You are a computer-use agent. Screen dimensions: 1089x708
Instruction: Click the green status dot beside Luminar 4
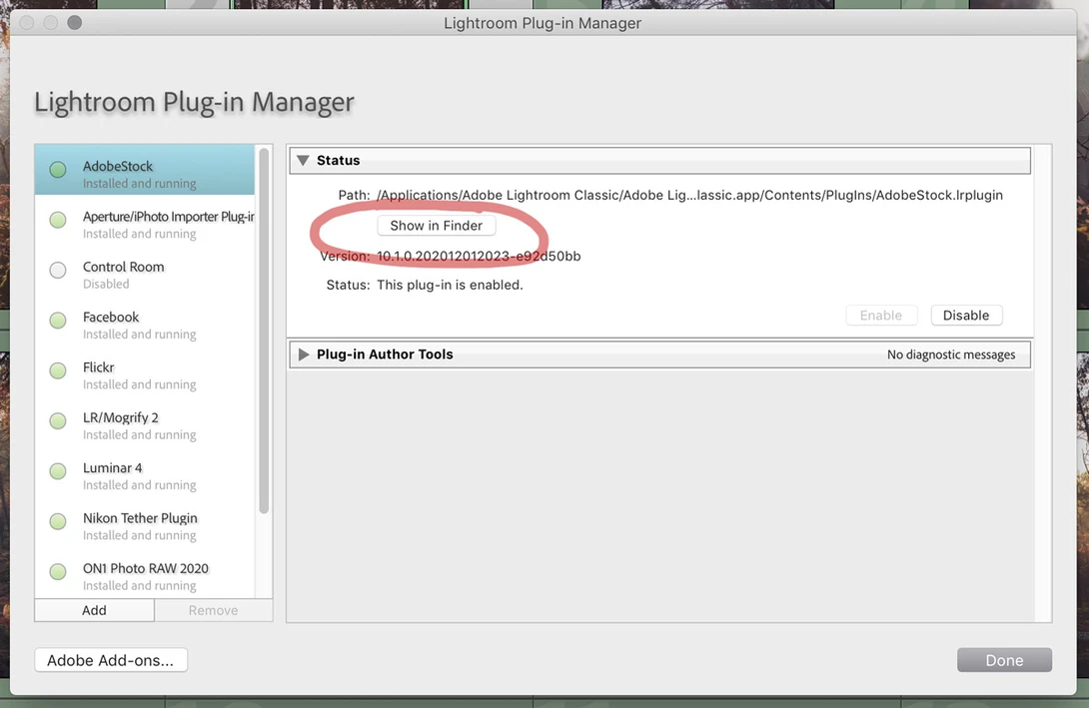coord(58,470)
